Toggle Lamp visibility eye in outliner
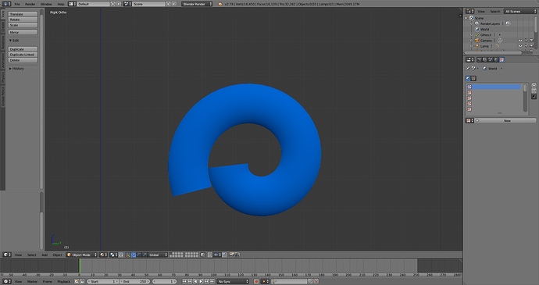Image resolution: width=539 pixels, height=285 pixels. click(520, 46)
